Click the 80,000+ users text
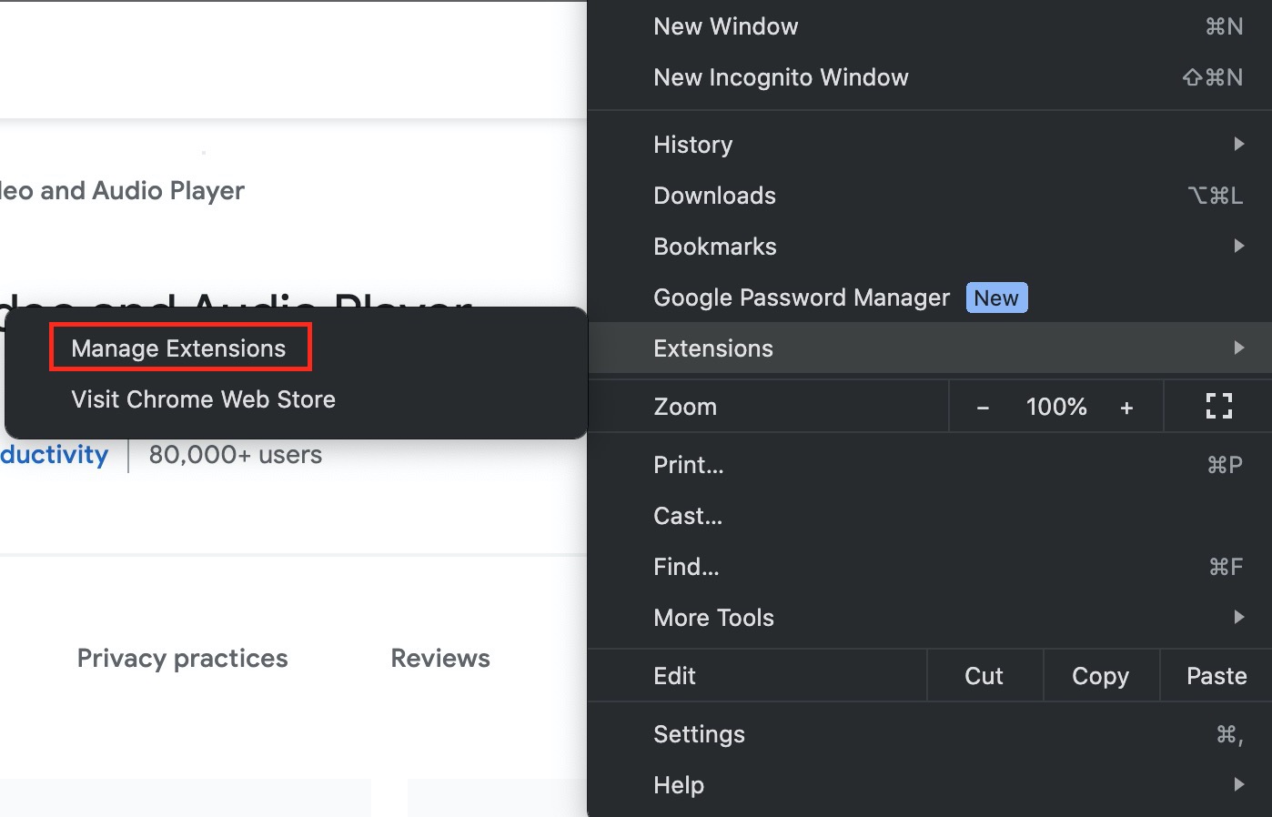Screen dimensions: 1272x817 pyautogui.click(x=236, y=454)
